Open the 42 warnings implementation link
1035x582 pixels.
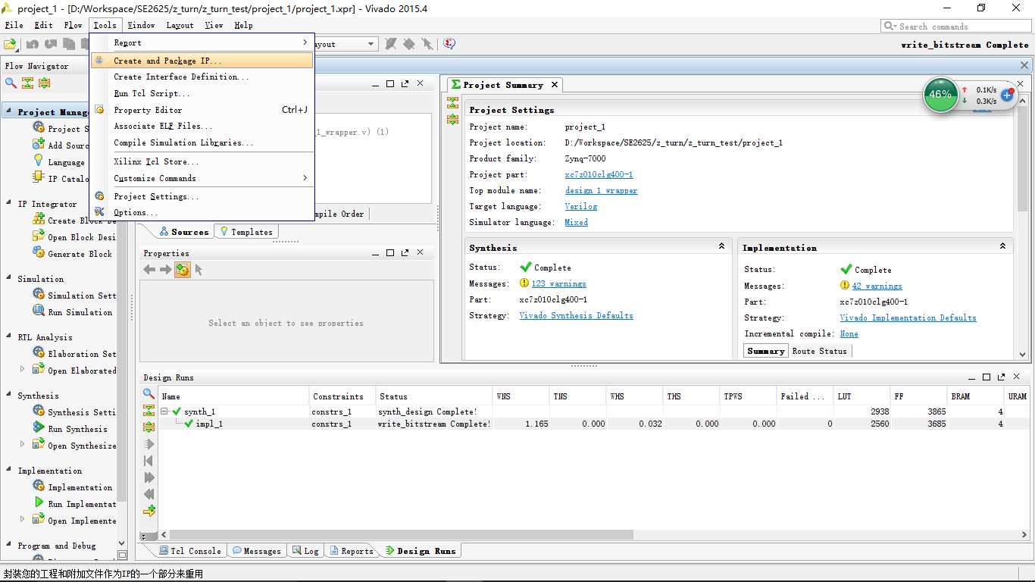877,286
